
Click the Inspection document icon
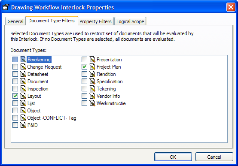pyautogui.click(x=23, y=88)
